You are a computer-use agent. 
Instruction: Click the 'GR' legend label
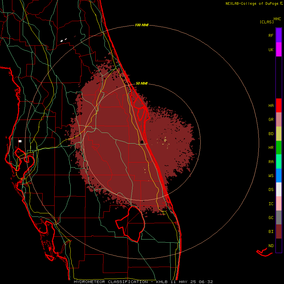[x=271, y=120]
